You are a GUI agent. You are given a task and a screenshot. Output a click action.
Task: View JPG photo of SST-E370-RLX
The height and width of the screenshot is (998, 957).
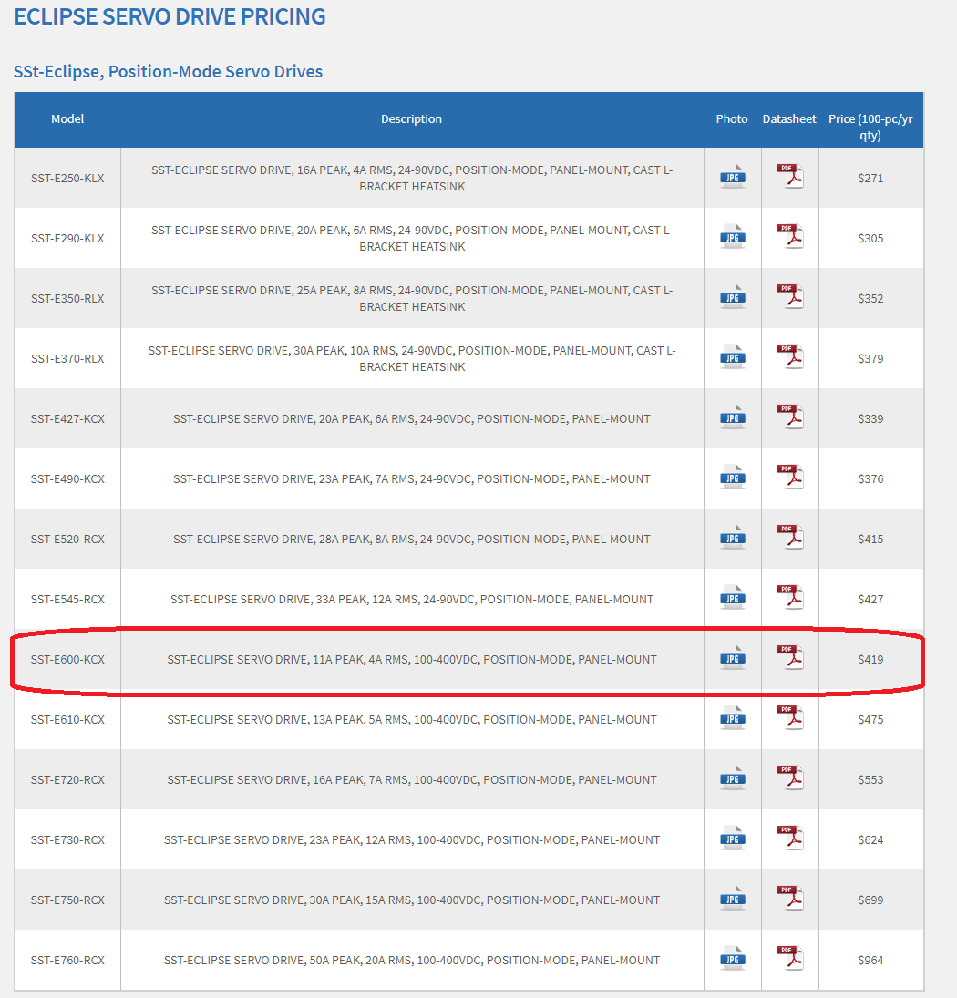point(733,356)
